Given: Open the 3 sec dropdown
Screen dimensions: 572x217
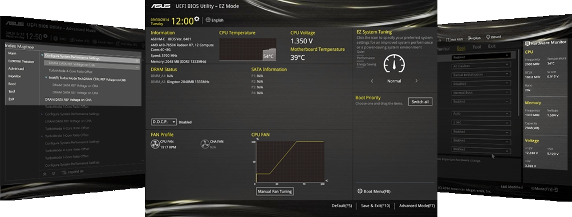Looking at the screenshot, I should (x=481, y=122).
